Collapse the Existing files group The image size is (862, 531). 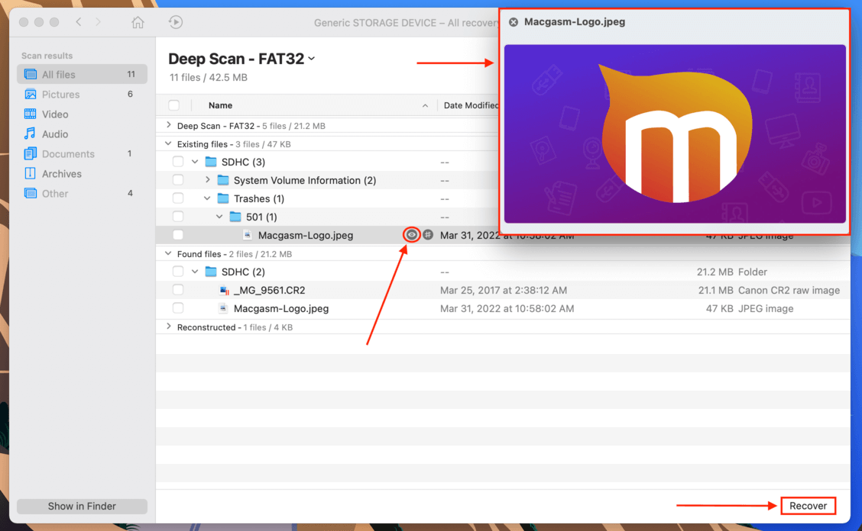click(x=168, y=144)
